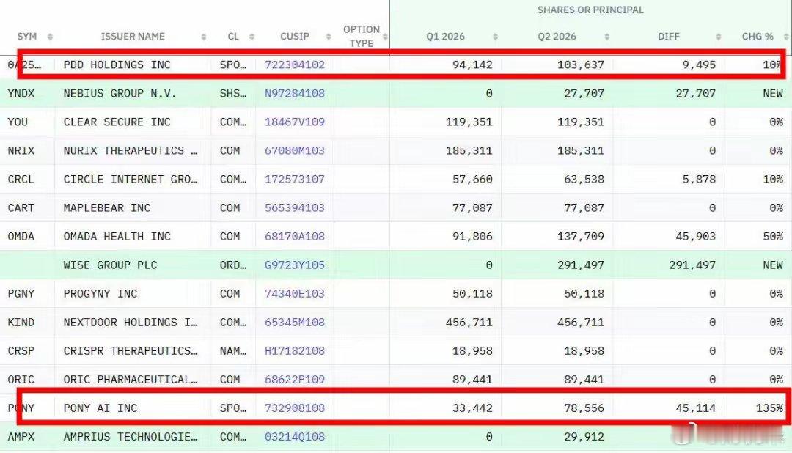Select CRISPR THERAPEUTICS issuer name

pyautogui.click(x=131, y=351)
